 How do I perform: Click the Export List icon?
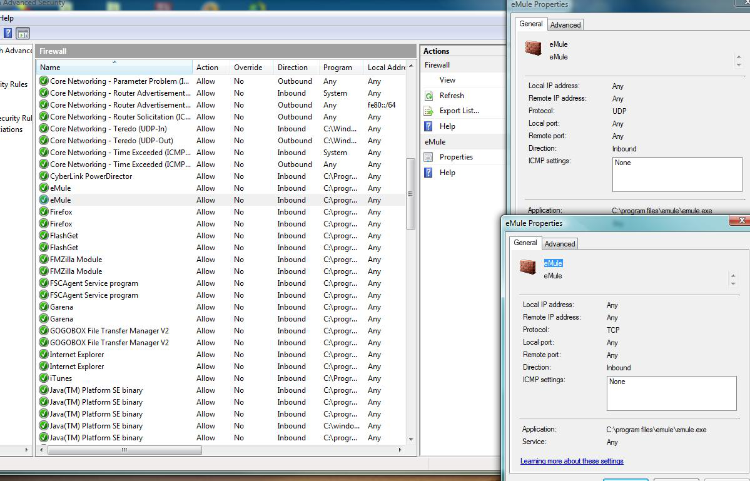coord(428,111)
